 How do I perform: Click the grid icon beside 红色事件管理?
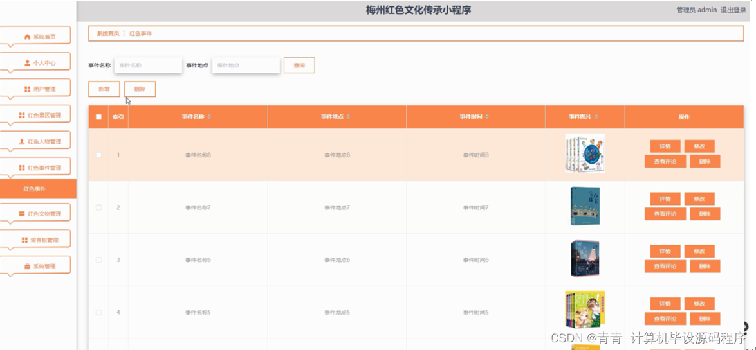coord(22,168)
